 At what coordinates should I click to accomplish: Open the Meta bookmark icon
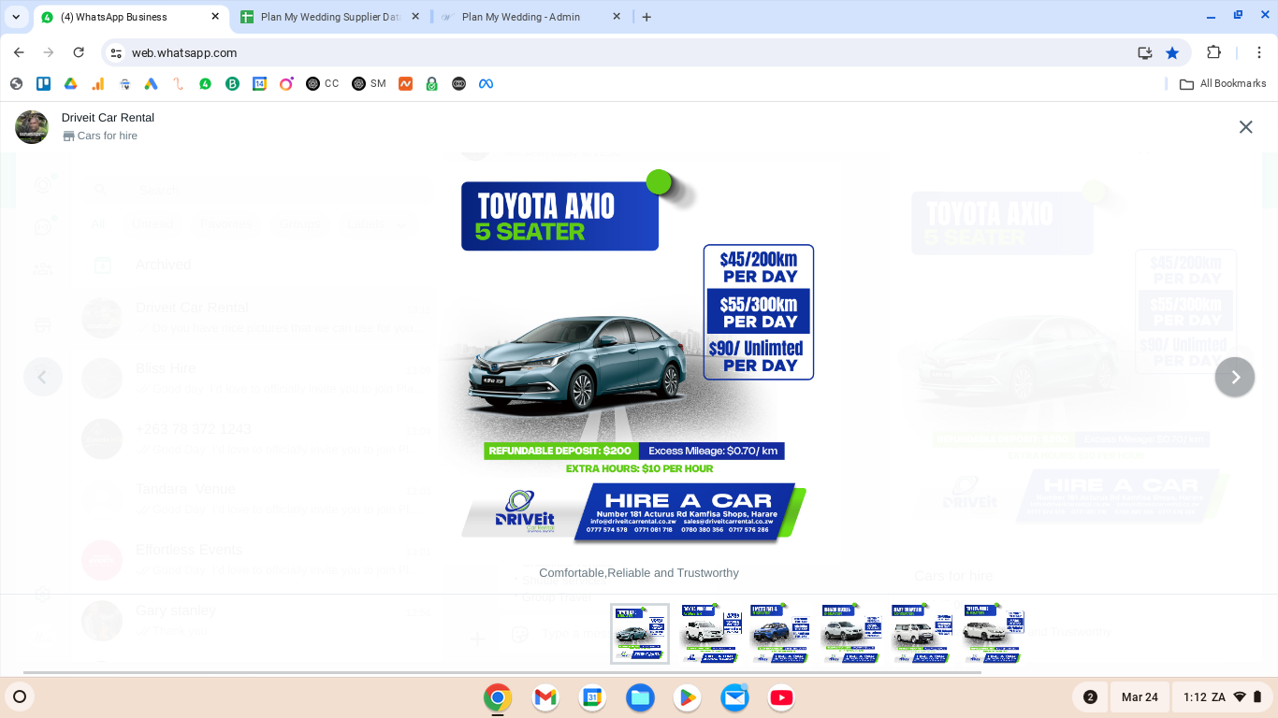[x=486, y=84]
